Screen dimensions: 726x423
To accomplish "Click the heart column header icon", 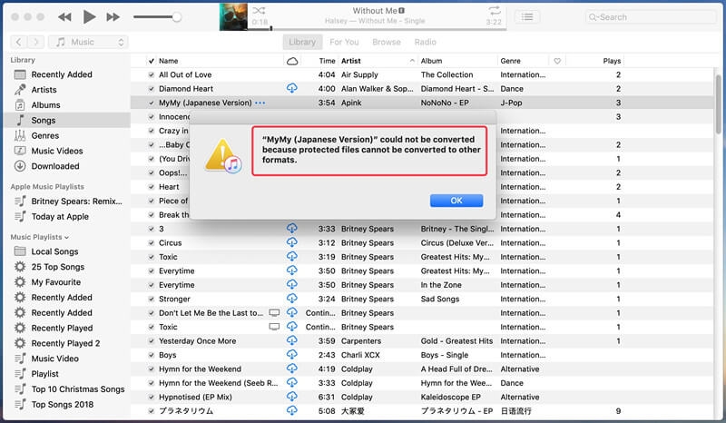I will tap(557, 61).
